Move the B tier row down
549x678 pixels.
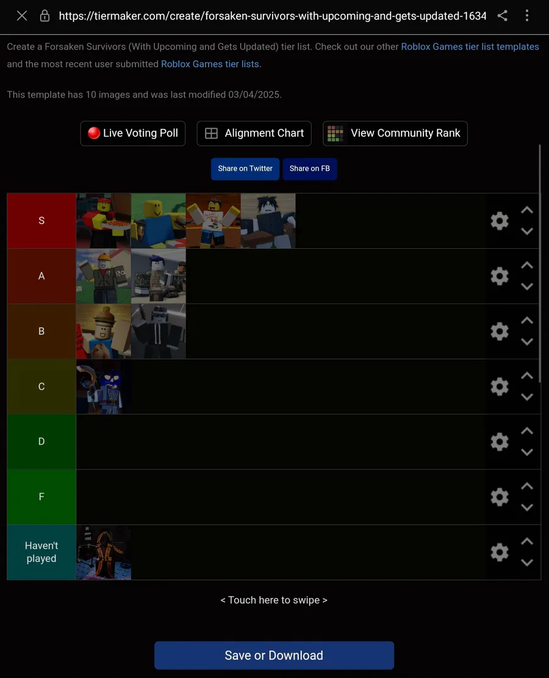pos(527,341)
